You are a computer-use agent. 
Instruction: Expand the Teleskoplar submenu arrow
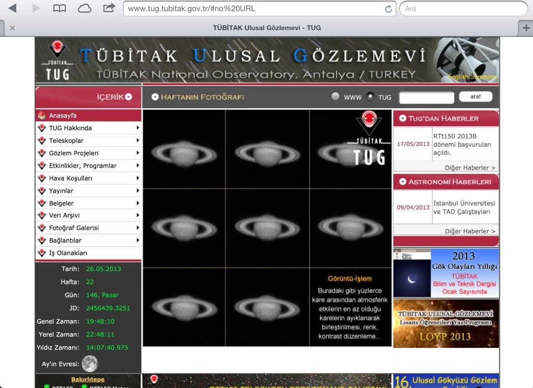pos(137,141)
